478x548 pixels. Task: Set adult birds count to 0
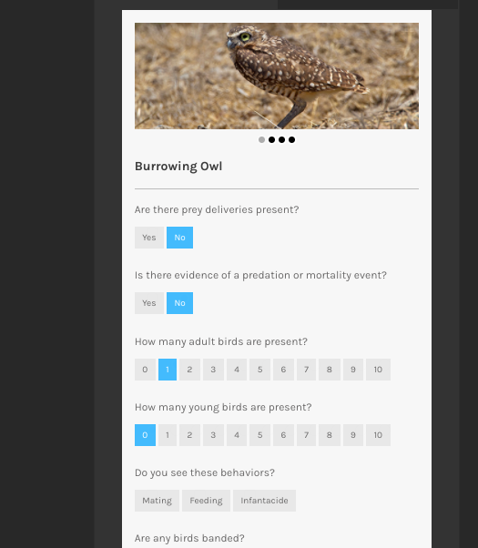[x=145, y=370]
